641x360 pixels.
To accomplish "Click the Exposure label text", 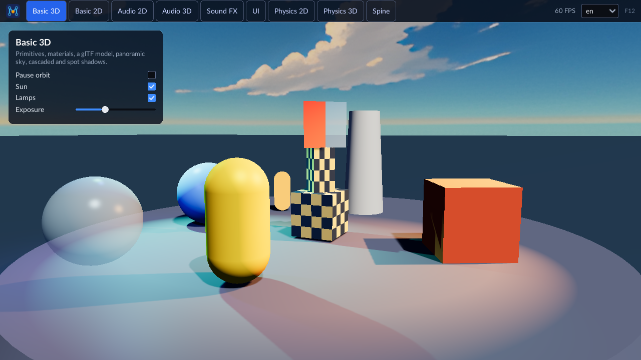I will (x=30, y=109).
